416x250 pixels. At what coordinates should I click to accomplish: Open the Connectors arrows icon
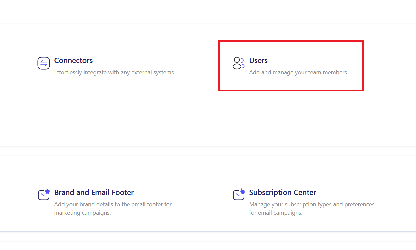click(44, 63)
